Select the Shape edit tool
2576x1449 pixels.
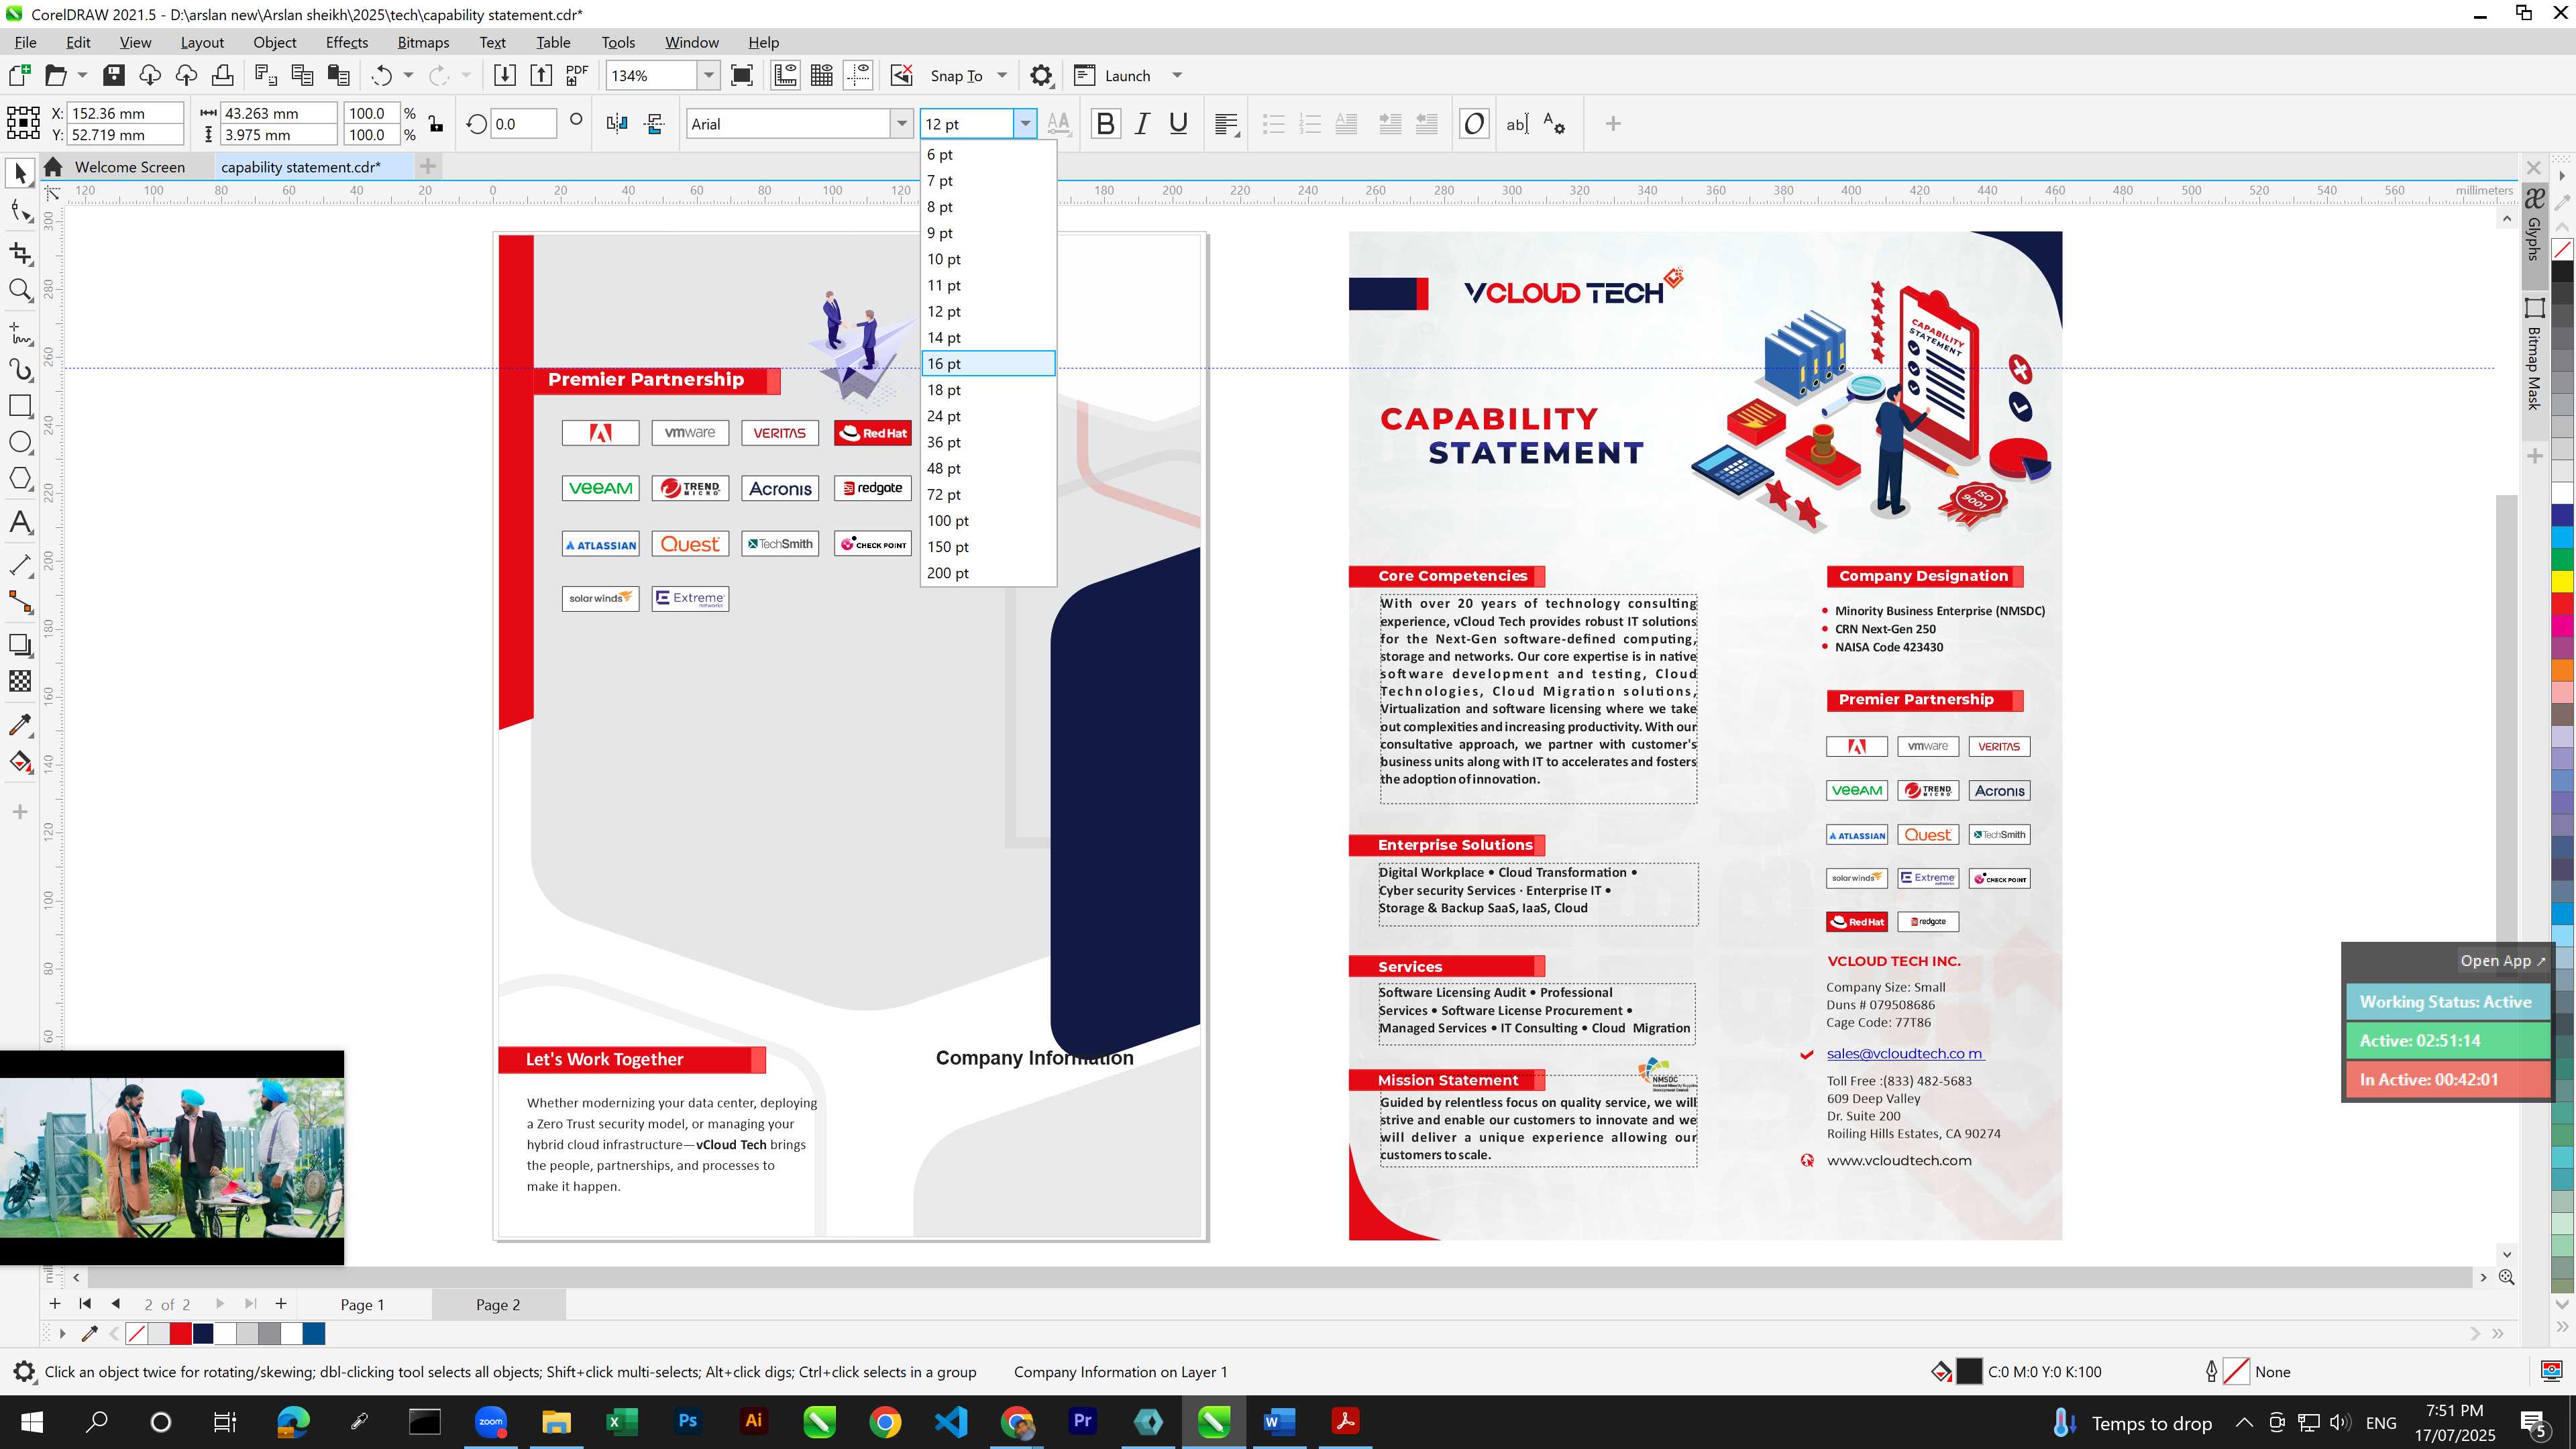tap(20, 211)
